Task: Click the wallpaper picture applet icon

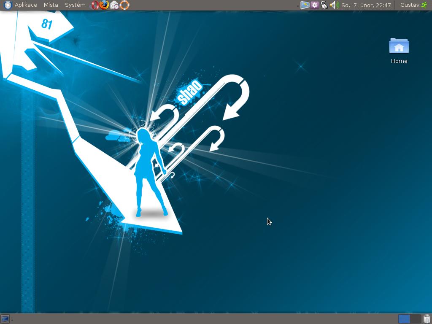Action: 305,5
